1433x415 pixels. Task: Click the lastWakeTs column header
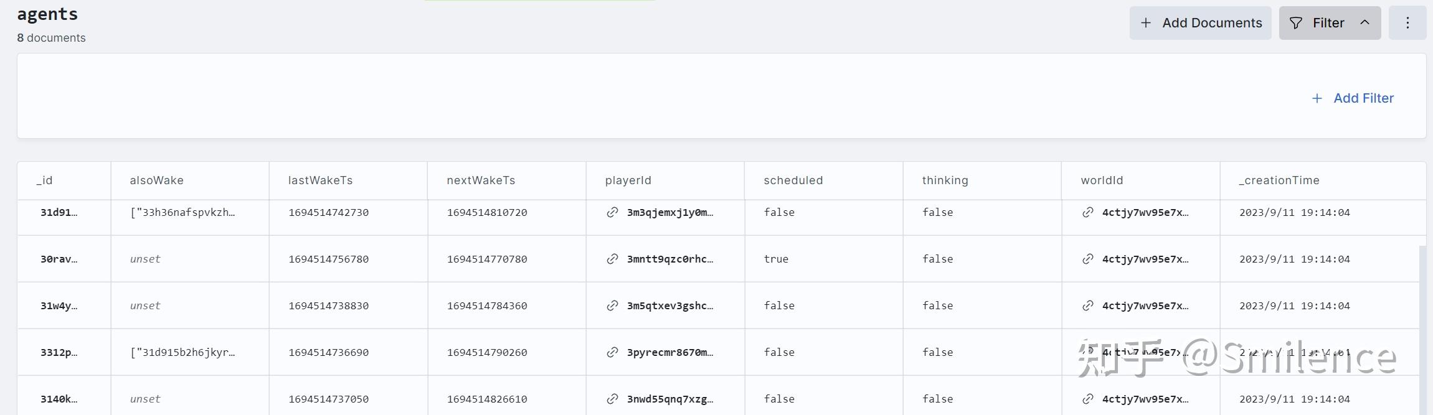[x=320, y=180]
